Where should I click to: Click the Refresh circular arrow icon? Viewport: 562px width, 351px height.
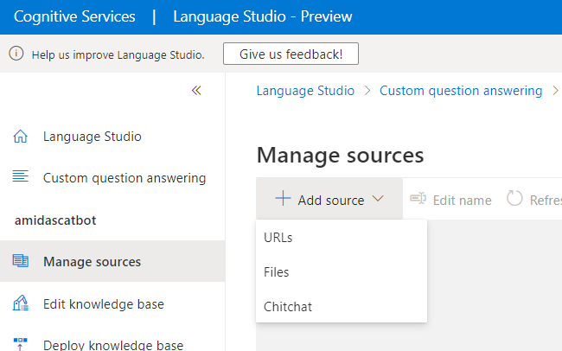(514, 199)
